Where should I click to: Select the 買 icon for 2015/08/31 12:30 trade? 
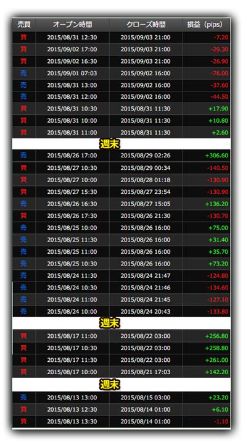23,37
